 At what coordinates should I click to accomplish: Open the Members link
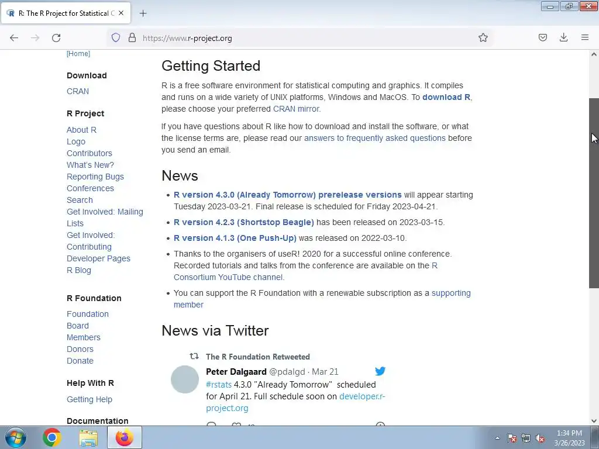point(83,337)
